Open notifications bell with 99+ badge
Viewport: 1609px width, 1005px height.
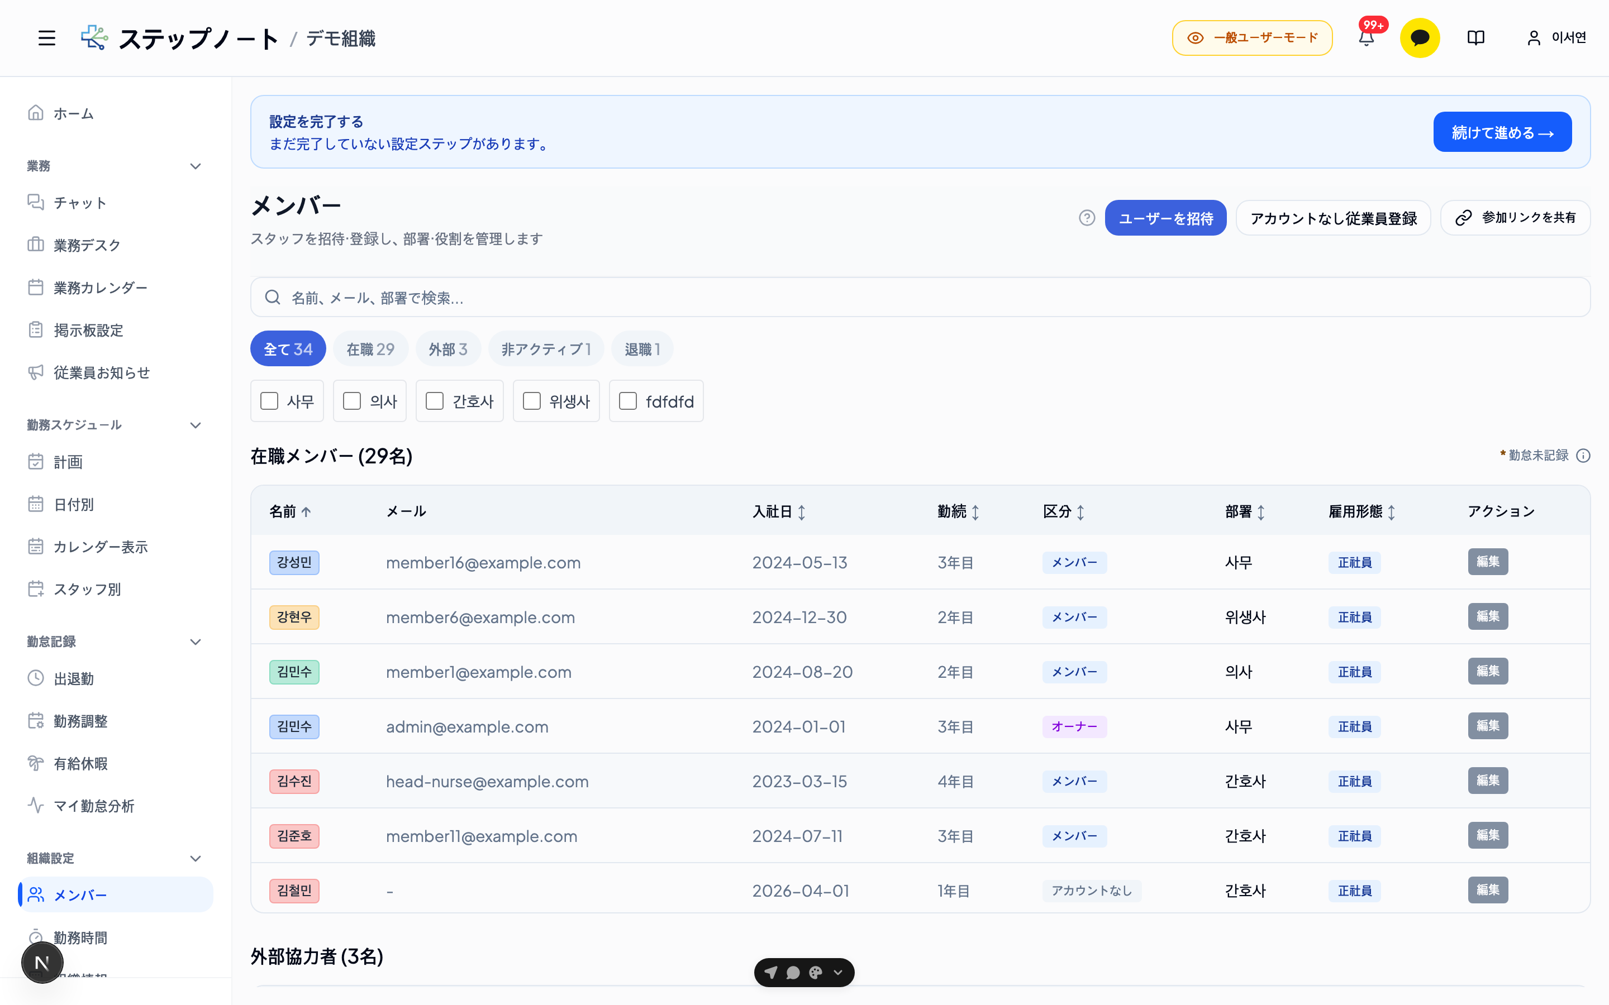tap(1367, 38)
